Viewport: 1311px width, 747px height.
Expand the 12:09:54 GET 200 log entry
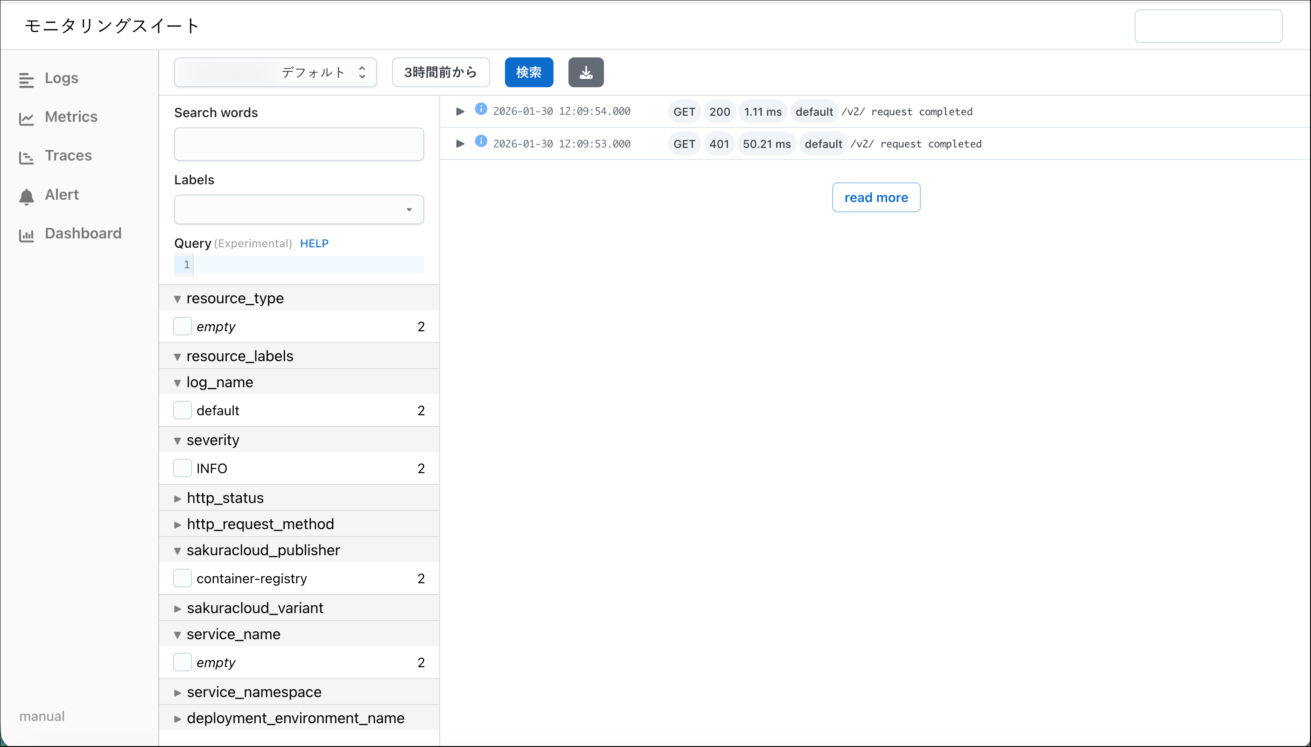point(460,112)
